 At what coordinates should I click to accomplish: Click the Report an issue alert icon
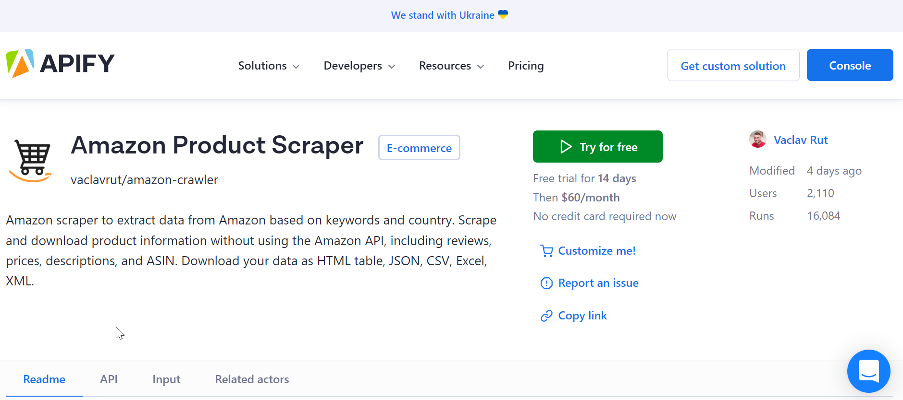point(546,283)
